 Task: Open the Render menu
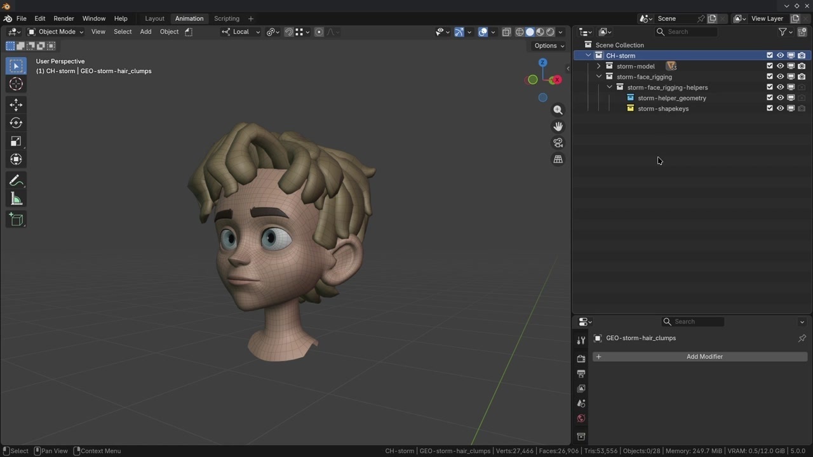(64, 18)
